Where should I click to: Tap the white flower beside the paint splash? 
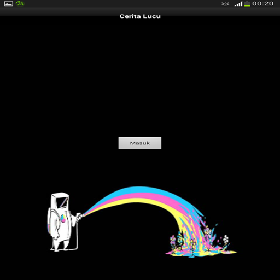click(226, 239)
